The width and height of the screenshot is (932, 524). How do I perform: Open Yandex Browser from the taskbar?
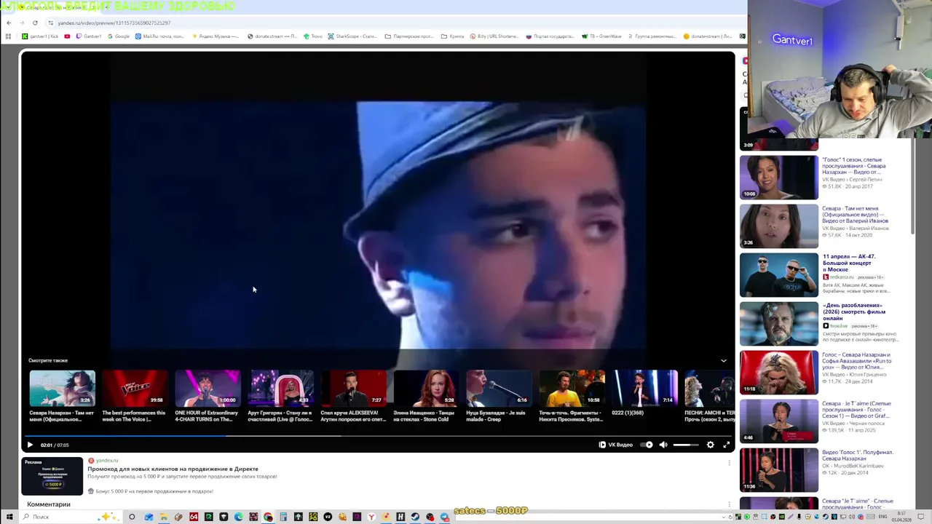[371, 517]
